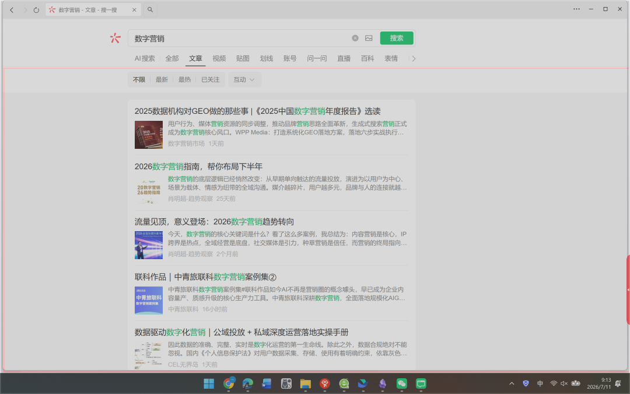
Task: Click the blue shield security tray icon
Action: coord(526,383)
